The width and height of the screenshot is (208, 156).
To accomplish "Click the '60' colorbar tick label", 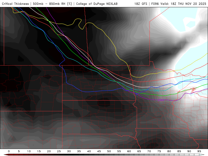I will tap(129, 151).
